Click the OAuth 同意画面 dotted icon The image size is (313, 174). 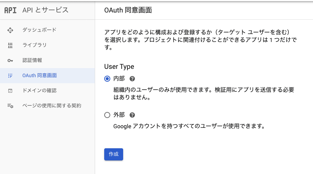(x=11, y=76)
